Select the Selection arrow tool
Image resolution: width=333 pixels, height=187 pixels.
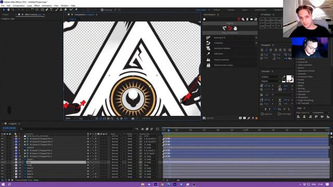point(4,10)
